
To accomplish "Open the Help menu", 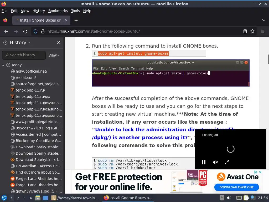I will (87, 11).
